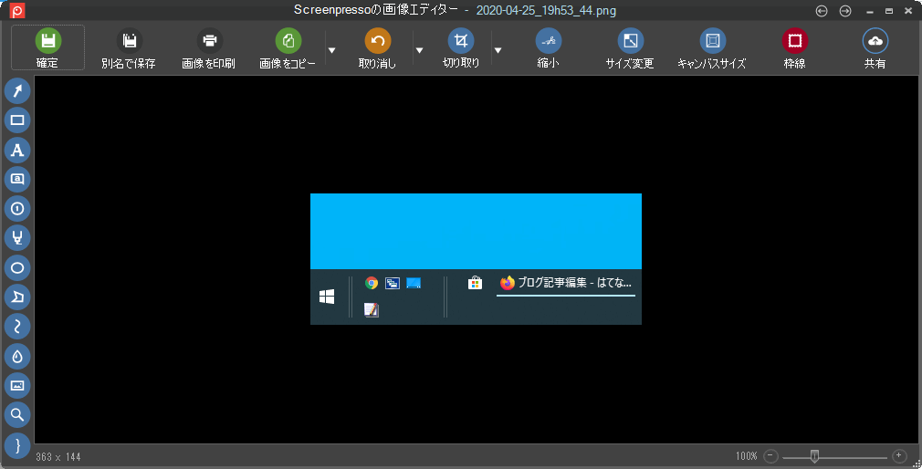The width and height of the screenshot is (922, 469).
Task: Open the 共有 share option
Action: [x=875, y=47]
